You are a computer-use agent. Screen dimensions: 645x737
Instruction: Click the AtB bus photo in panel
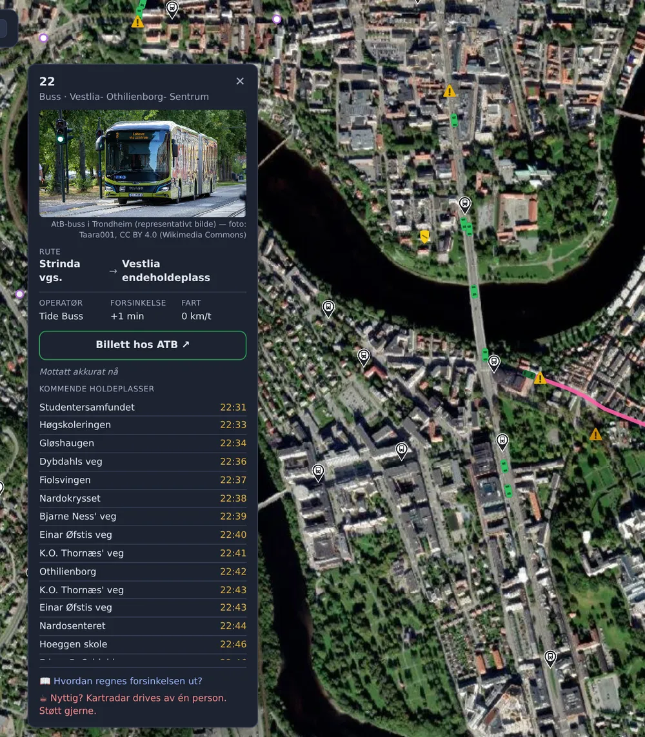point(143,164)
